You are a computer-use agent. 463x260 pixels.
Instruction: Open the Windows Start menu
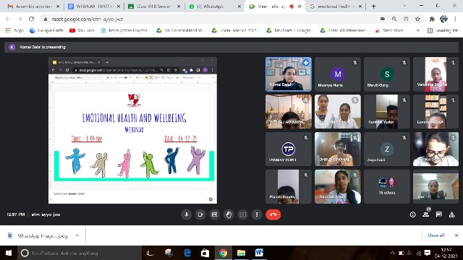pos(9,253)
